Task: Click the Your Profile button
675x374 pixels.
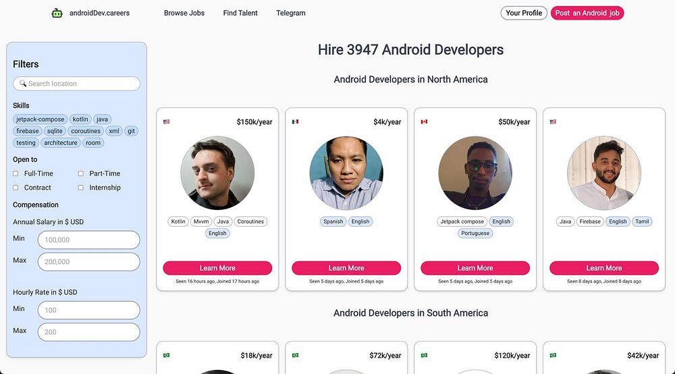Action: pos(524,13)
